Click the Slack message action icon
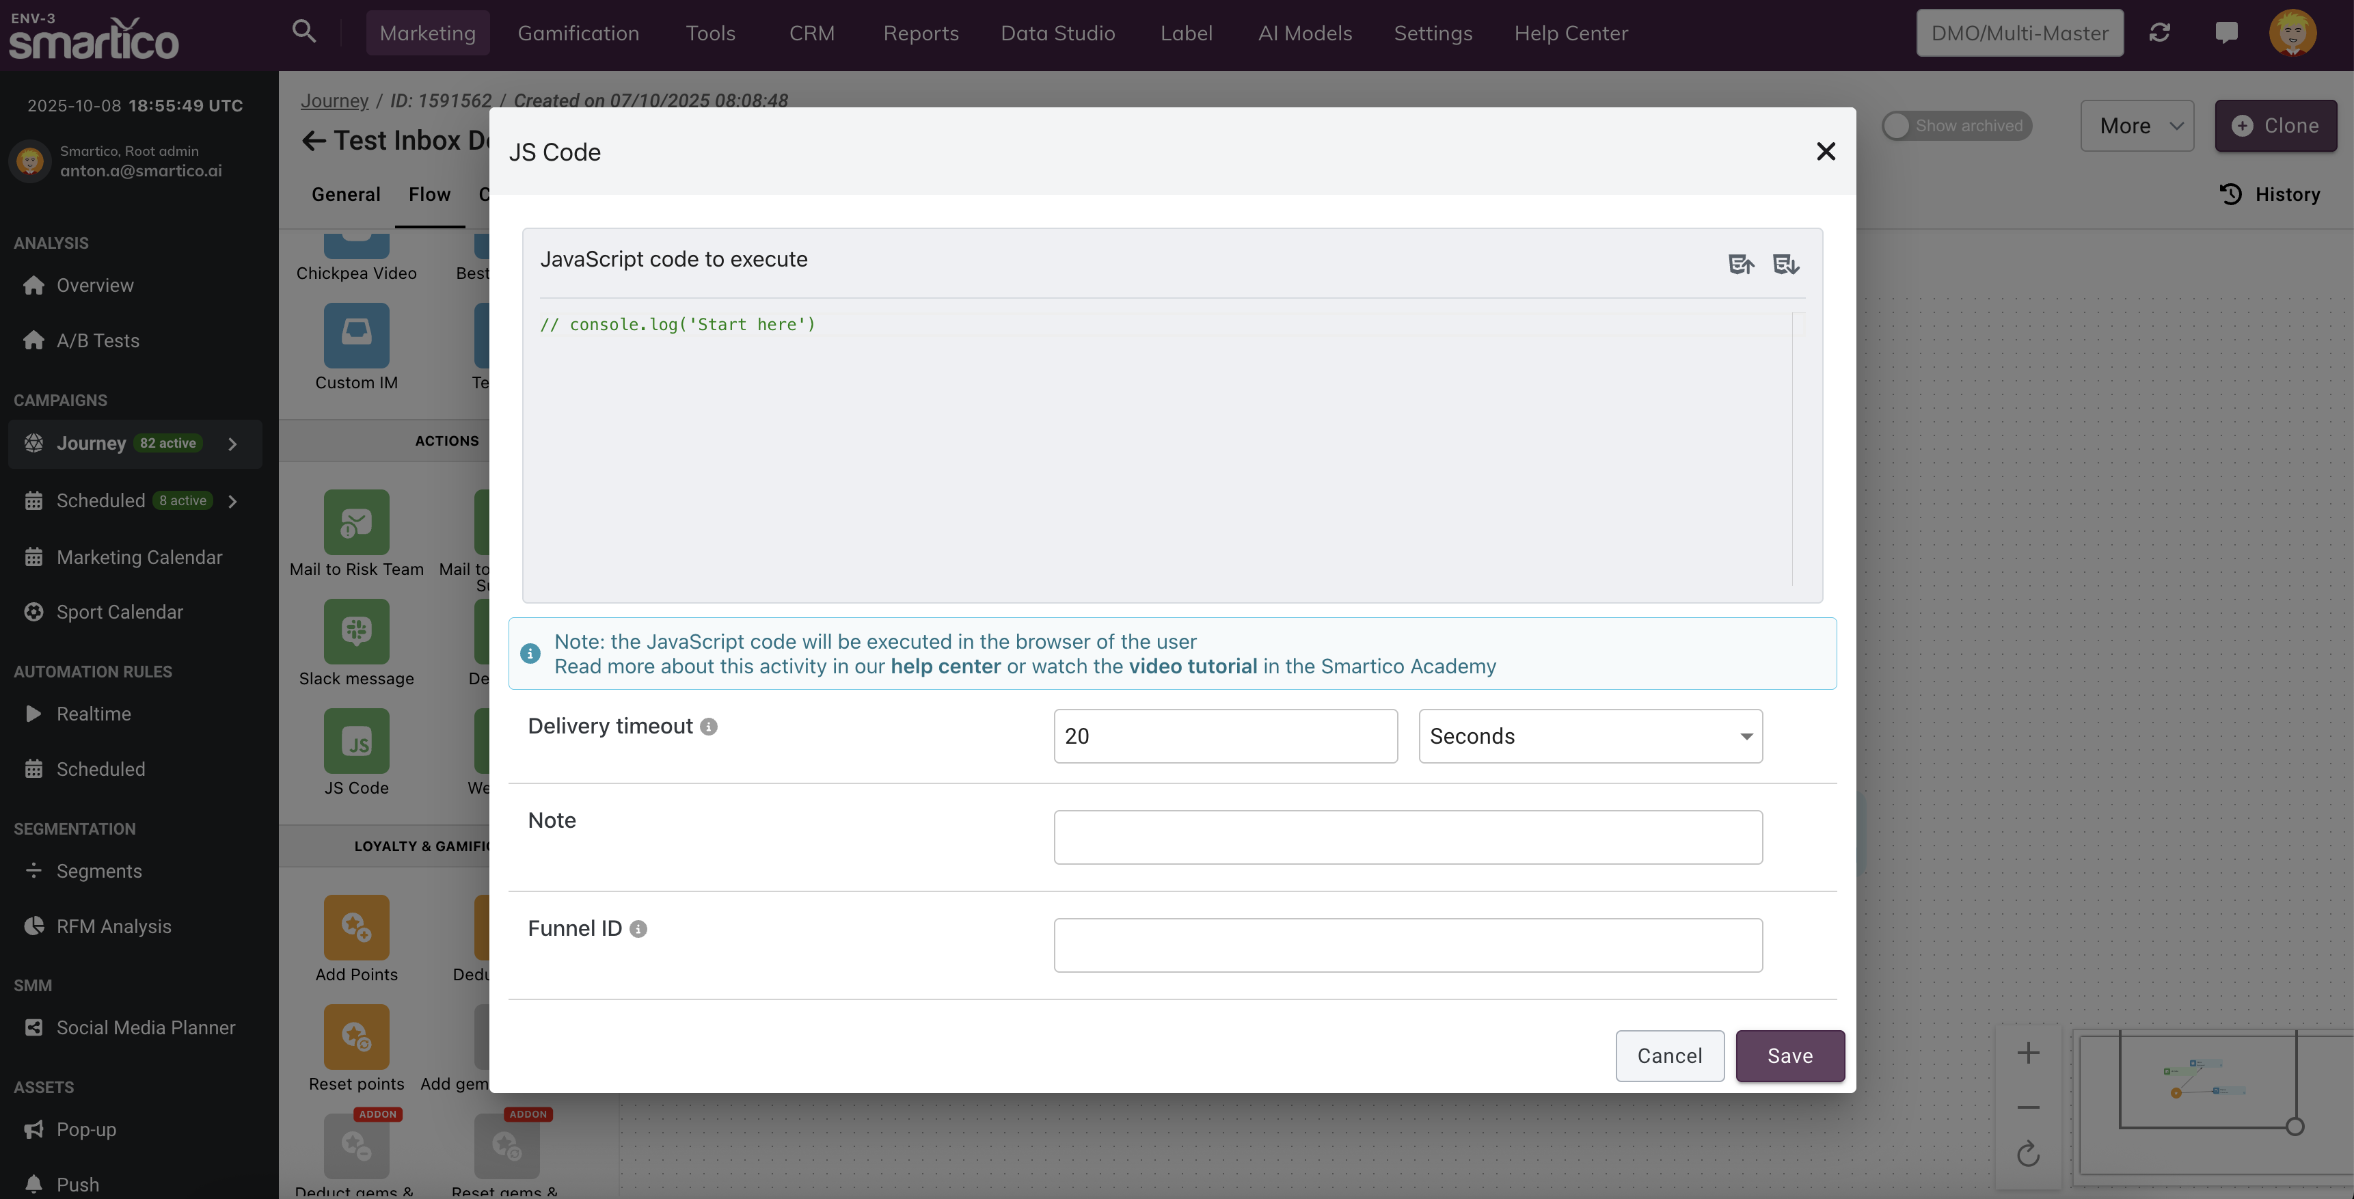Viewport: 2354px width, 1199px height. point(356,632)
